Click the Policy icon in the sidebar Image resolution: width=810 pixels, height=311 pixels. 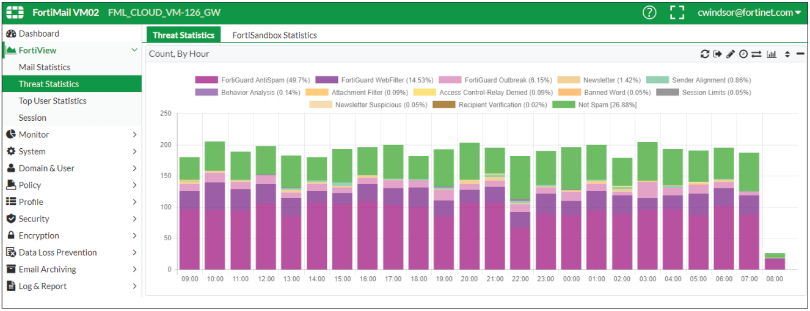(x=10, y=185)
